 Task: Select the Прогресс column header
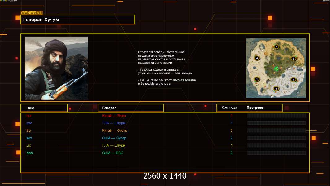[255, 108]
